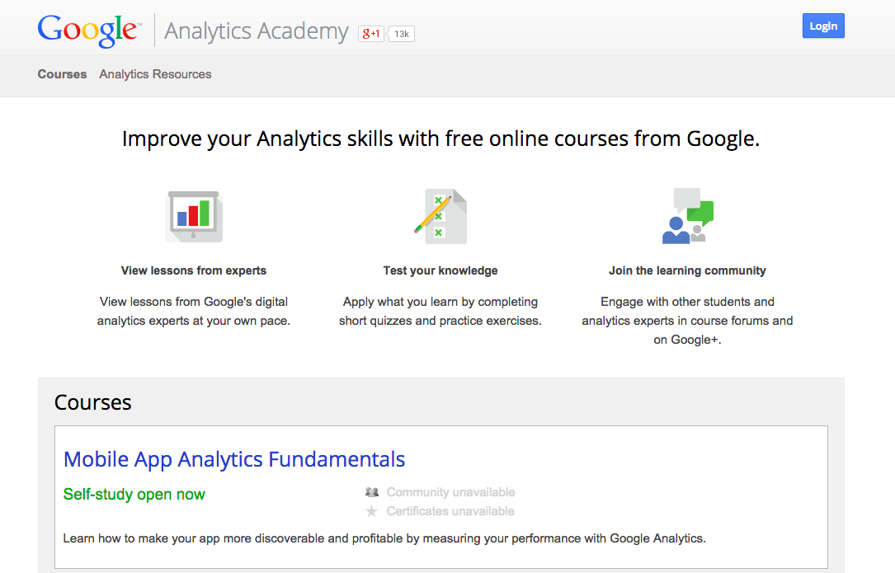
Task: Click the Self-study open now status
Action: (x=134, y=495)
